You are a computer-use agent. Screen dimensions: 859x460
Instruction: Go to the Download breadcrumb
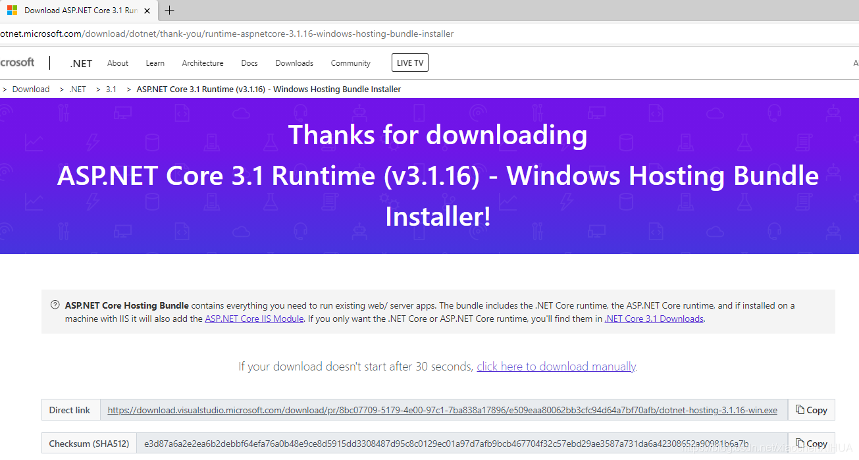coord(31,89)
